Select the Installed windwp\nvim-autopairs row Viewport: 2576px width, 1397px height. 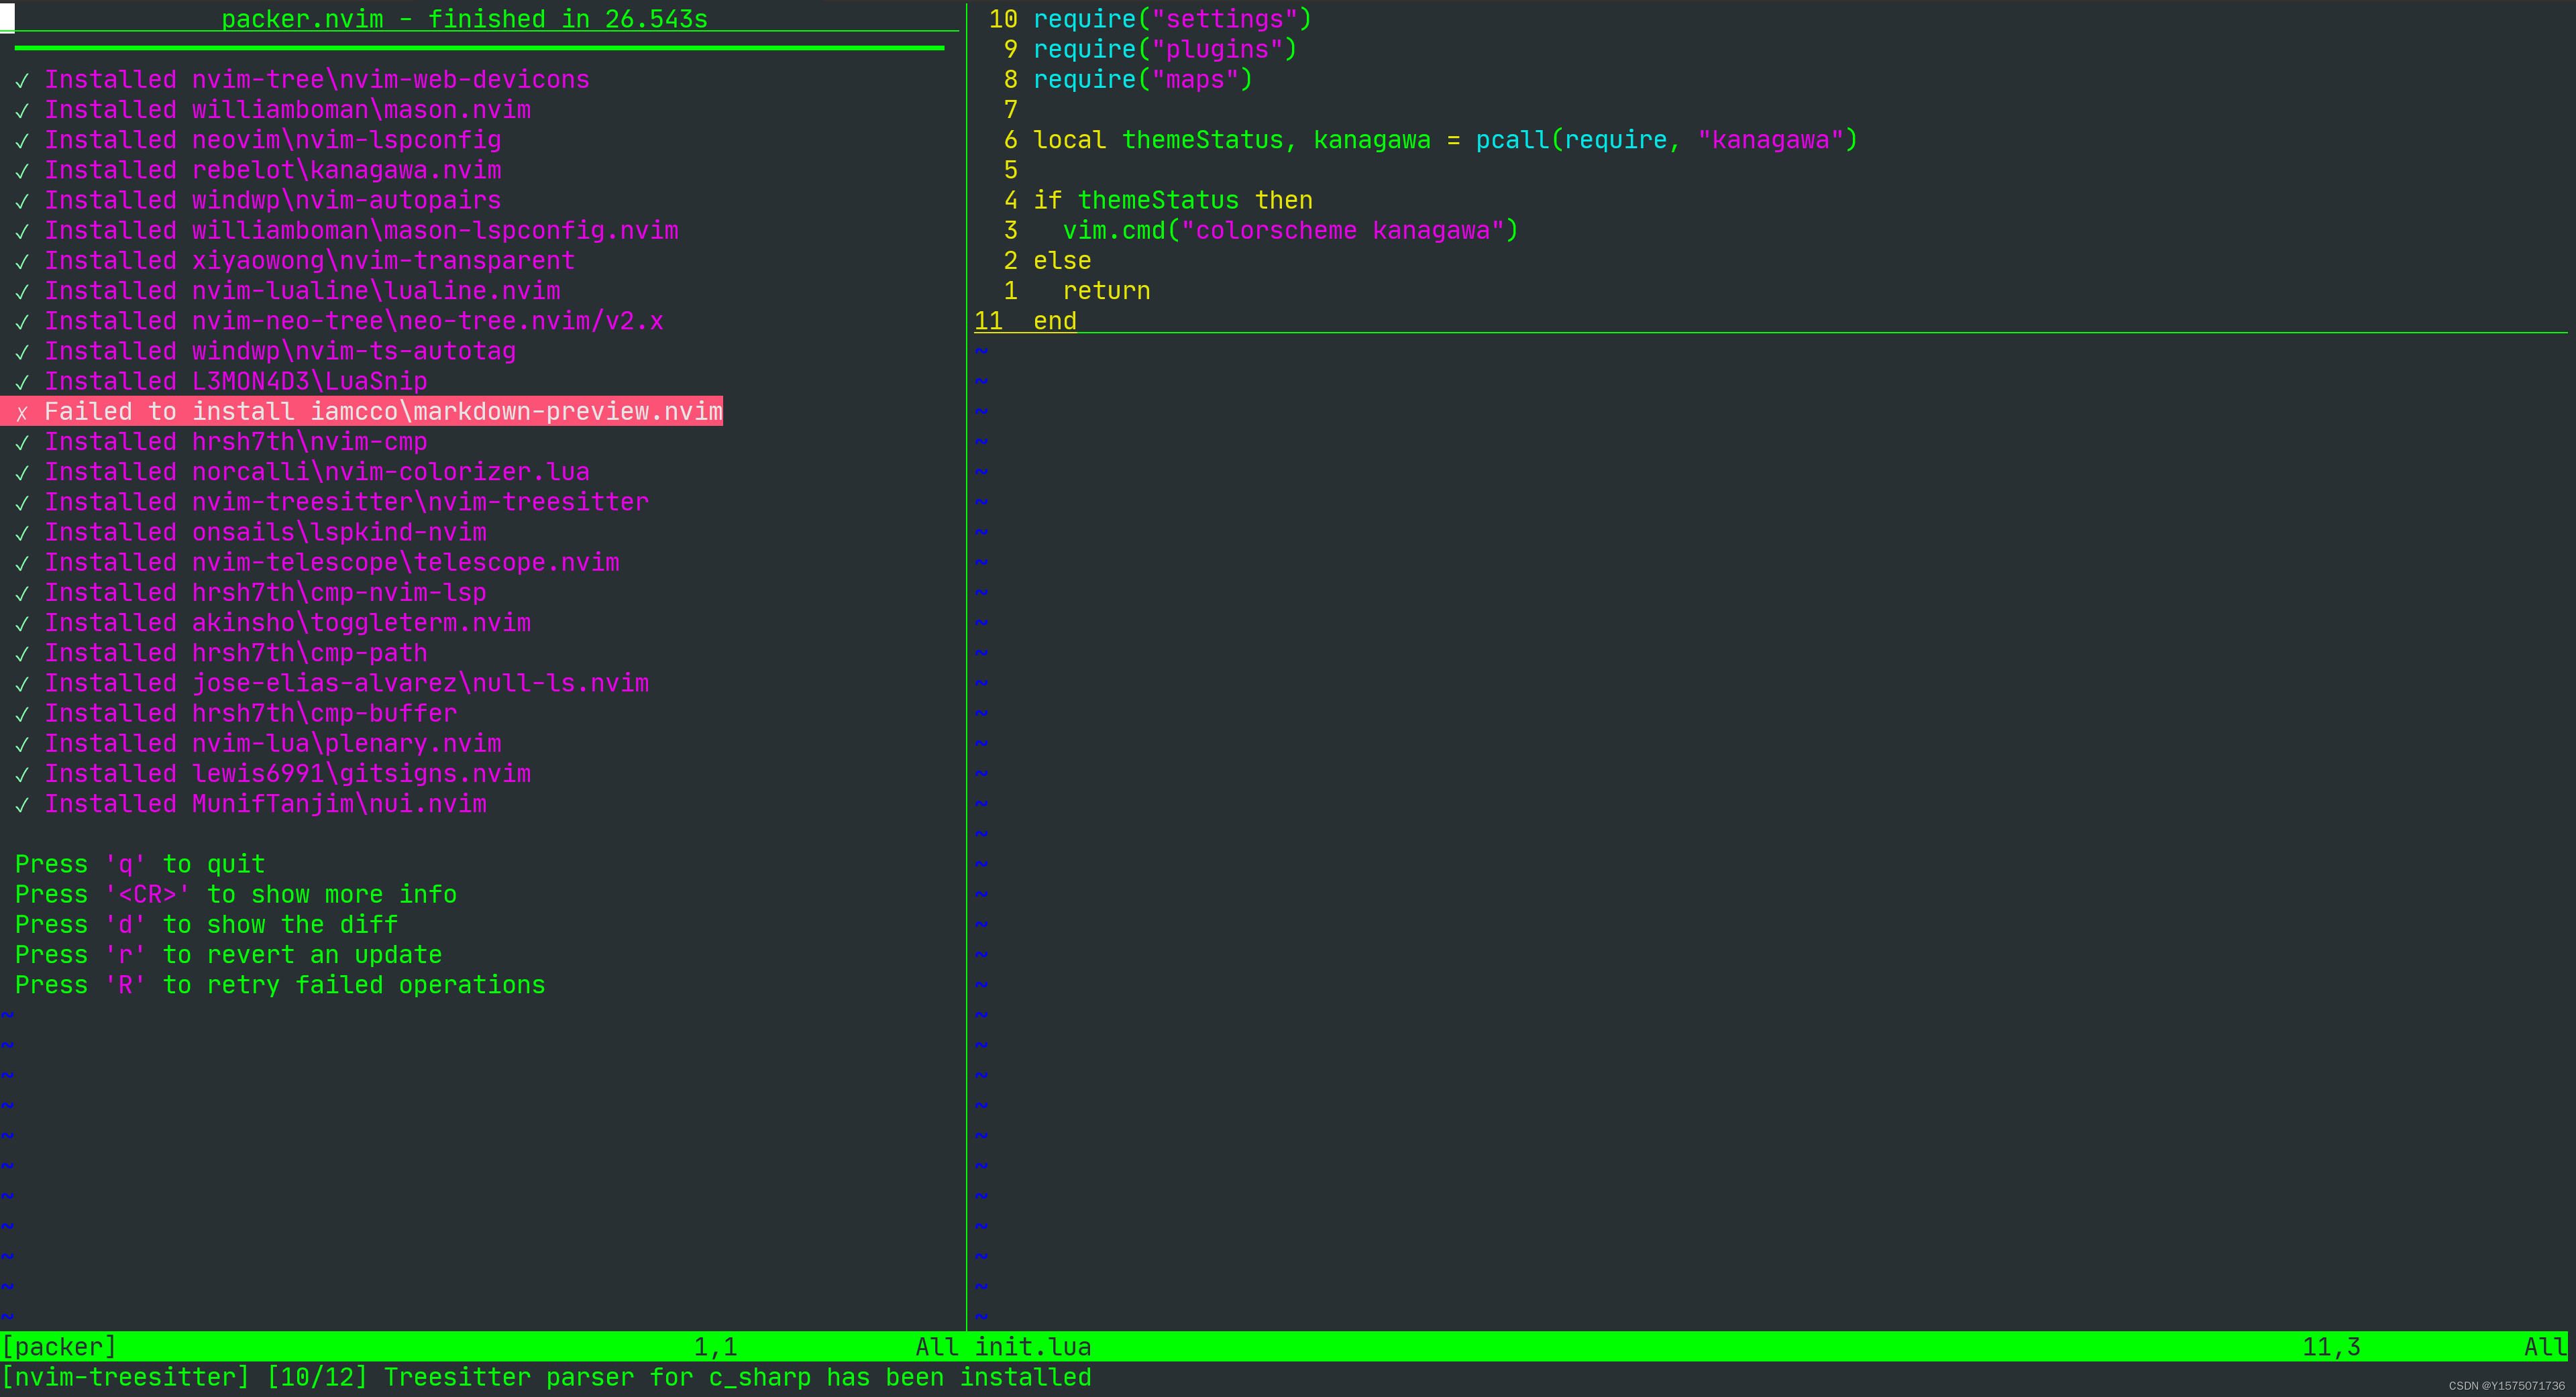coord(258,200)
